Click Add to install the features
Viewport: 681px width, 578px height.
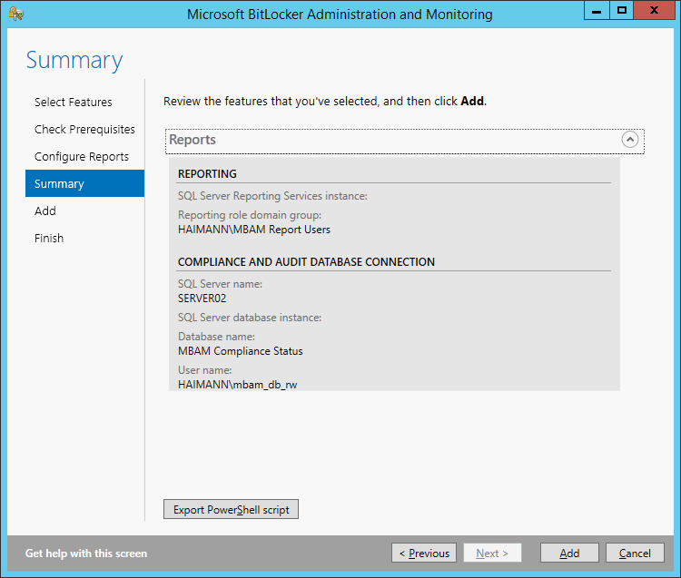569,553
